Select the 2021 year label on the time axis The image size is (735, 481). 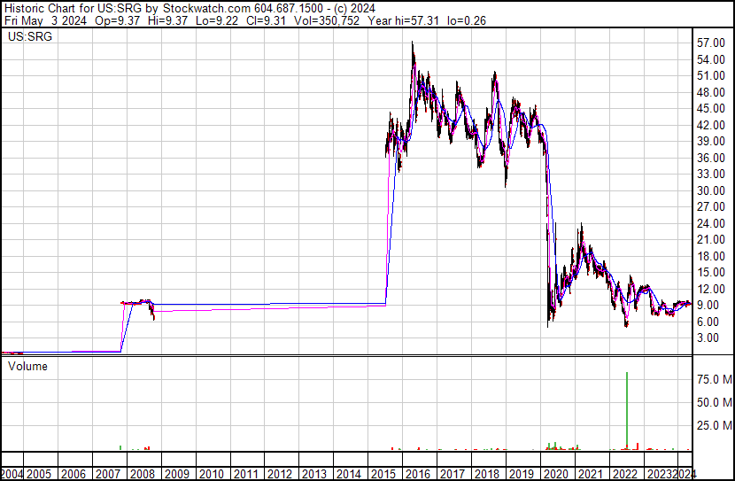pyautogui.click(x=590, y=474)
